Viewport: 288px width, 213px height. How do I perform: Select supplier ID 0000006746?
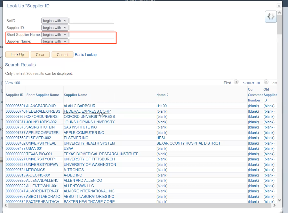[15, 111]
